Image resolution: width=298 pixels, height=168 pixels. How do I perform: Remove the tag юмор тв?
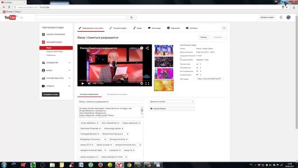134,150
